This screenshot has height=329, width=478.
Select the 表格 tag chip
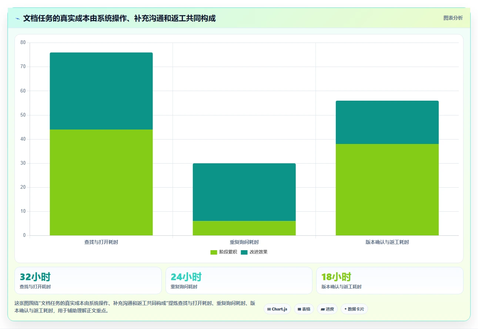pyautogui.click(x=304, y=309)
